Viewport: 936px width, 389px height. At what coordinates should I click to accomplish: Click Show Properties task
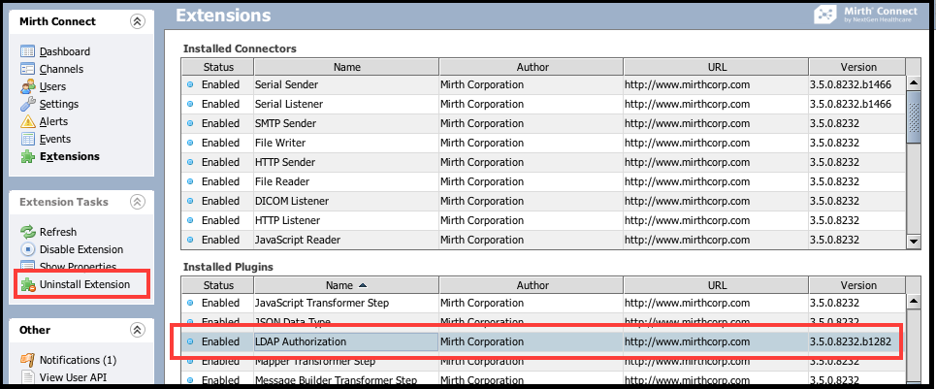tap(79, 266)
